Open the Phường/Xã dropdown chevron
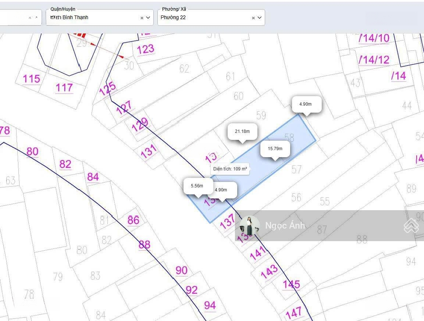The height and width of the screenshot is (321, 424). 260,18
